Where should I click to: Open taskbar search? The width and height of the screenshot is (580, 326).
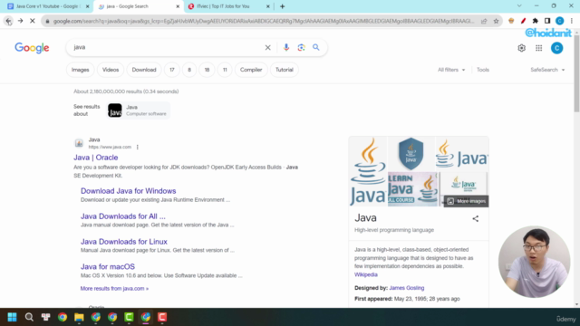29,317
